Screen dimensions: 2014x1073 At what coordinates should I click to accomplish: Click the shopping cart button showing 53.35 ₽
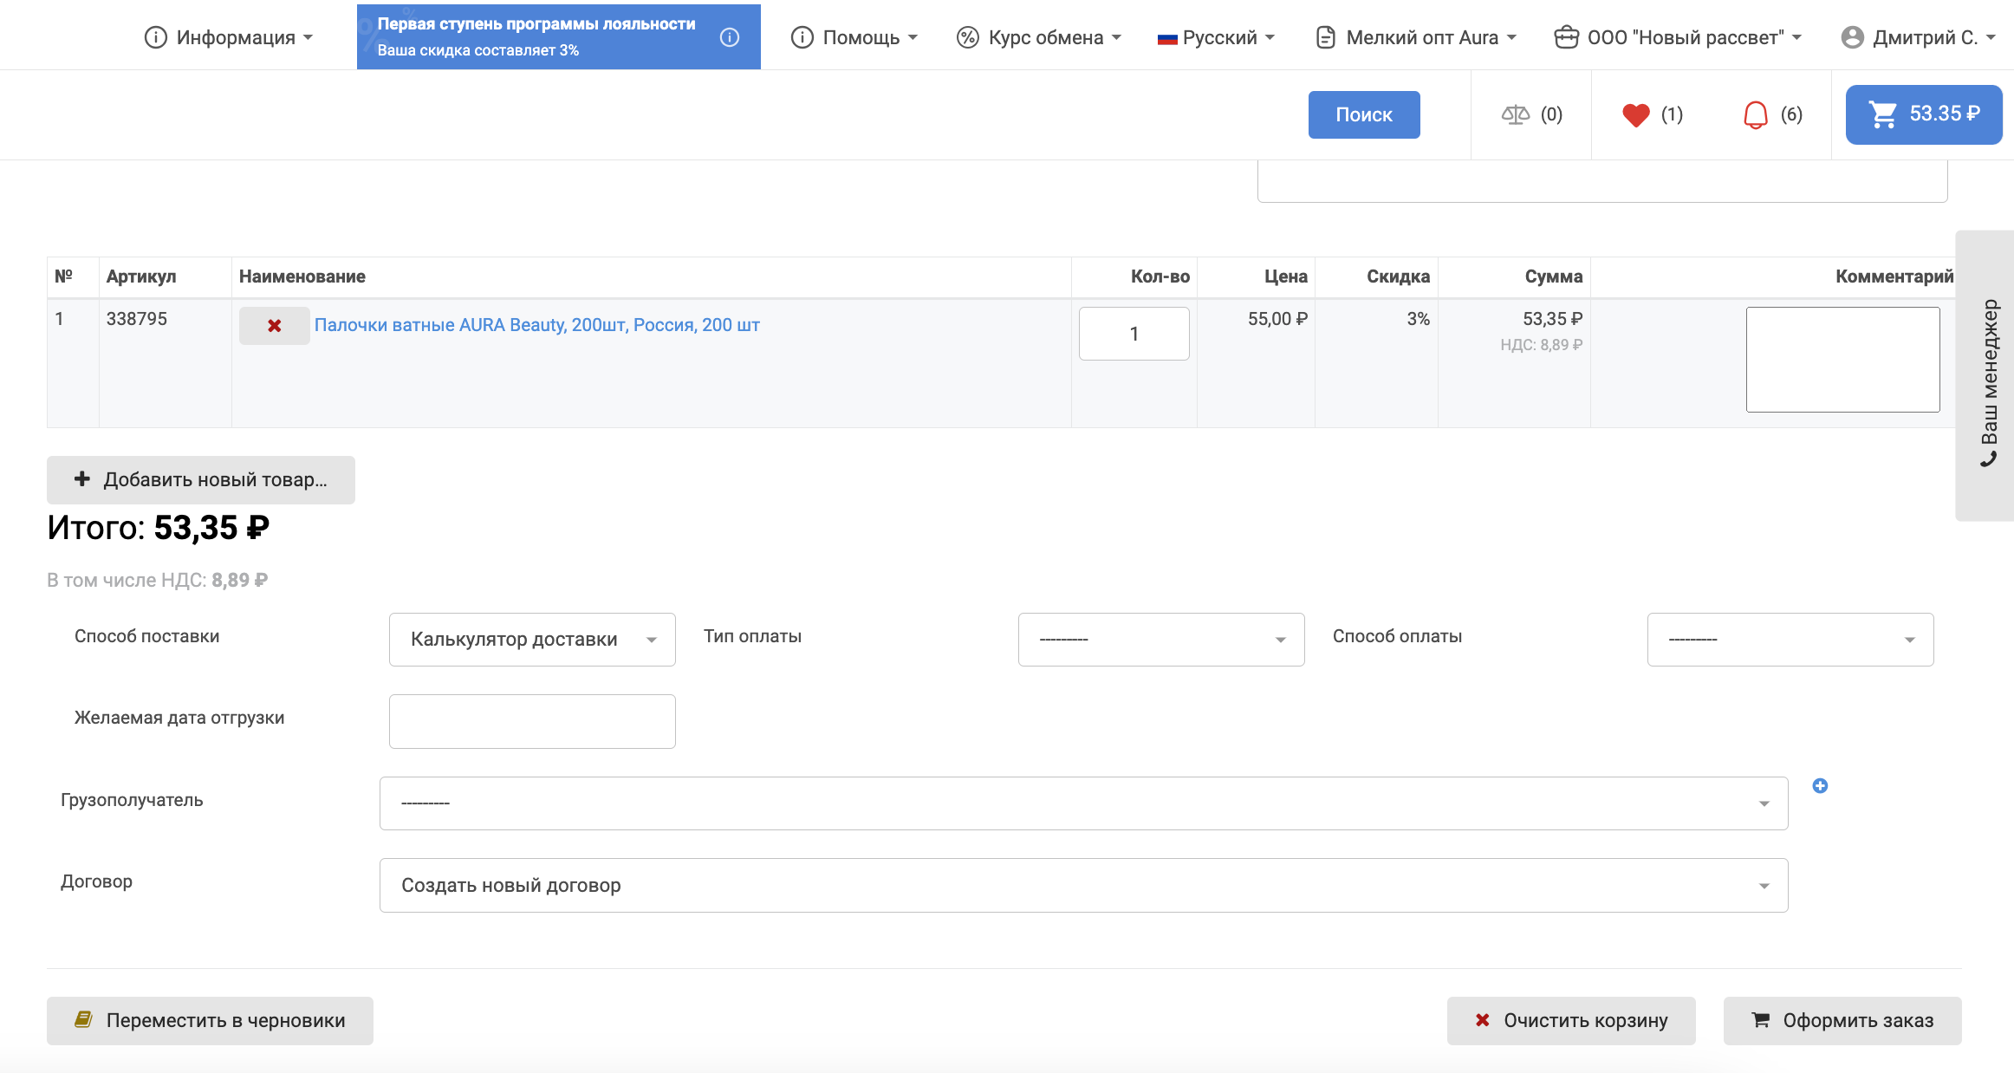coord(1923,114)
